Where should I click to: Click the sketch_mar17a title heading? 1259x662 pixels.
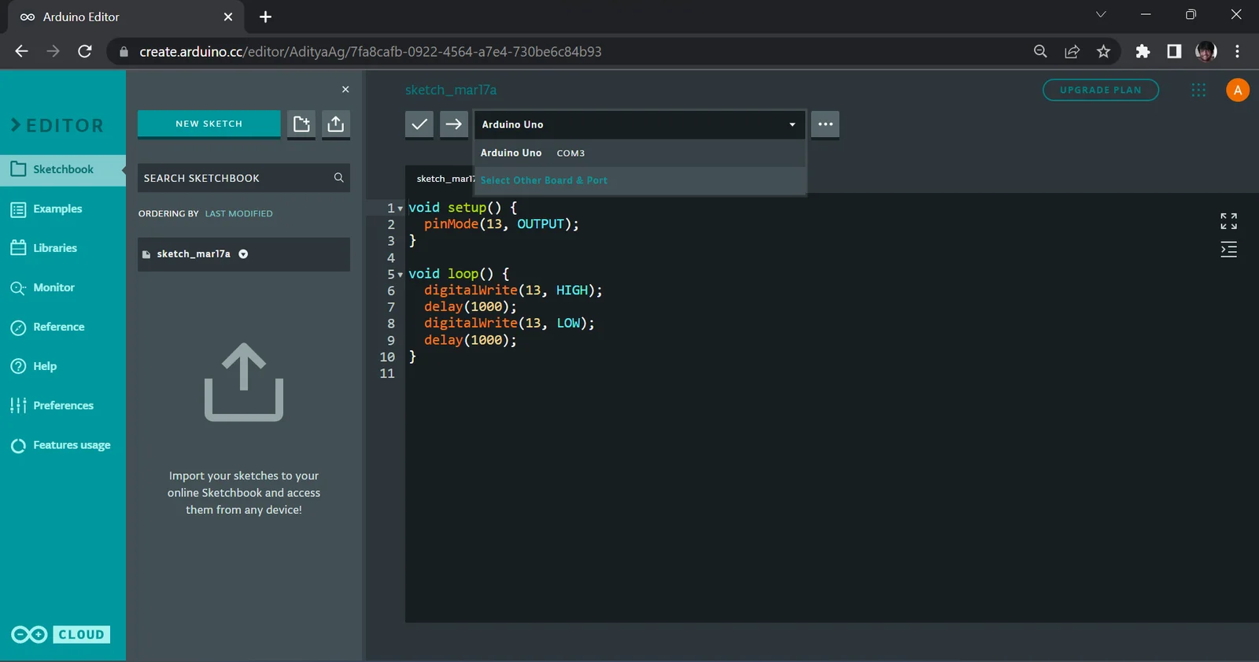coord(451,90)
